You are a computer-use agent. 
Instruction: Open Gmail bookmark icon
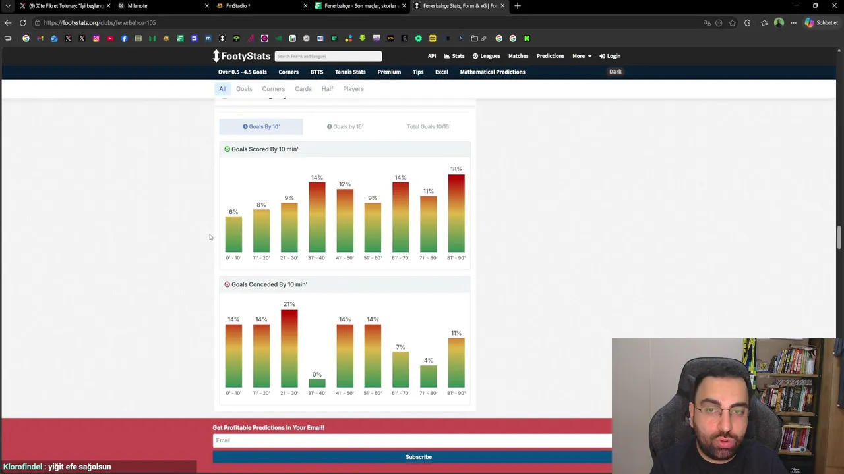click(x=40, y=38)
